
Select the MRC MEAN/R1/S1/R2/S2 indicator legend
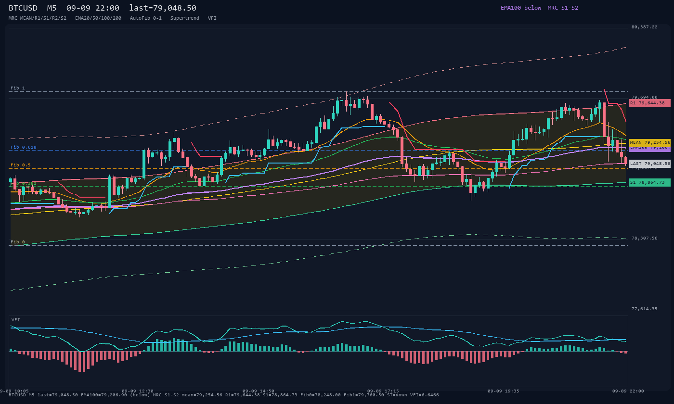pyautogui.click(x=38, y=18)
